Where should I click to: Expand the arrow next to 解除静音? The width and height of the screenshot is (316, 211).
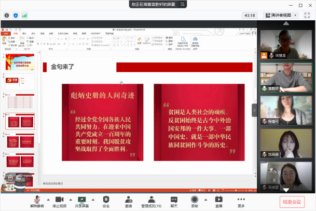point(48,200)
